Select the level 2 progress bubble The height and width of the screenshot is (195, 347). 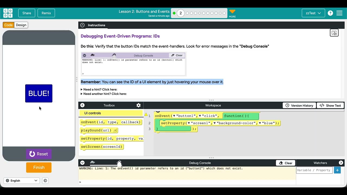(181, 13)
